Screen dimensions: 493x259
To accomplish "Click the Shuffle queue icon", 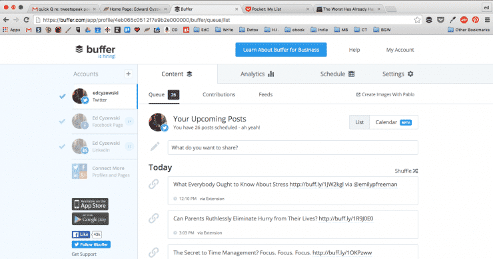I will [416, 171].
